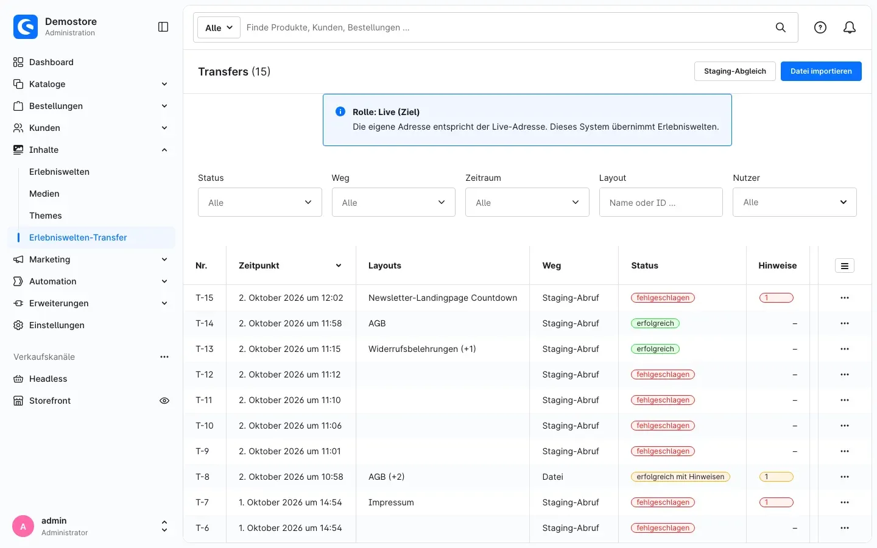
Task: Click the info icon in the Rolle banner
Action: (x=340, y=111)
